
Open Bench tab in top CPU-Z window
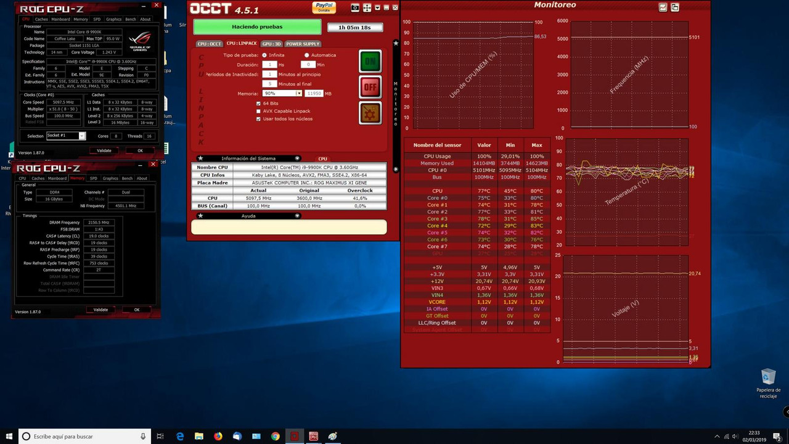click(x=131, y=19)
